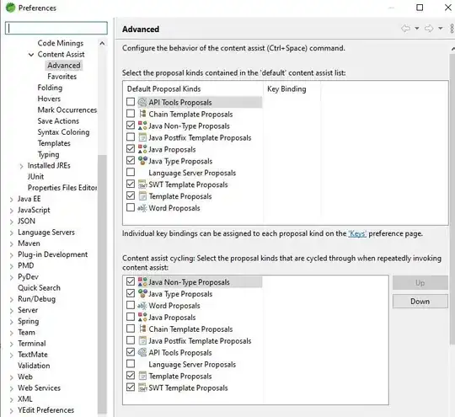Click the back navigation arrow icon
This screenshot has width=455, height=417.
405,29
